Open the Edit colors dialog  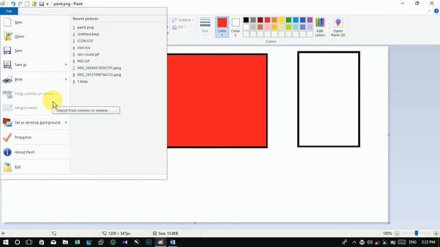click(320, 27)
